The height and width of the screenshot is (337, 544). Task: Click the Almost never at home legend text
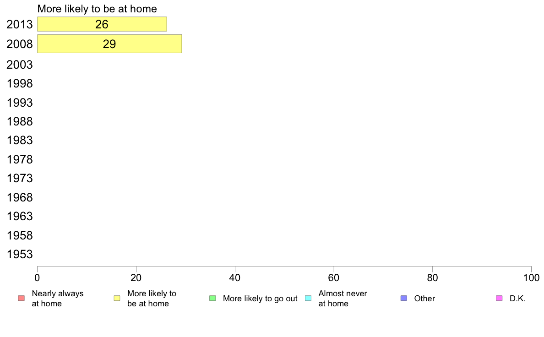pos(343,299)
